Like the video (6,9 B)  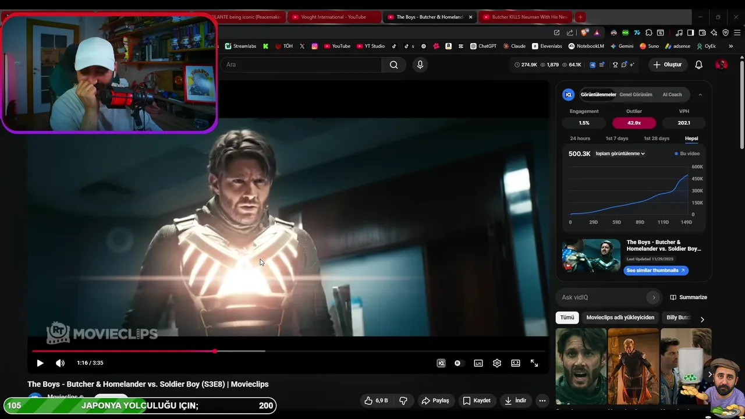[376, 400]
